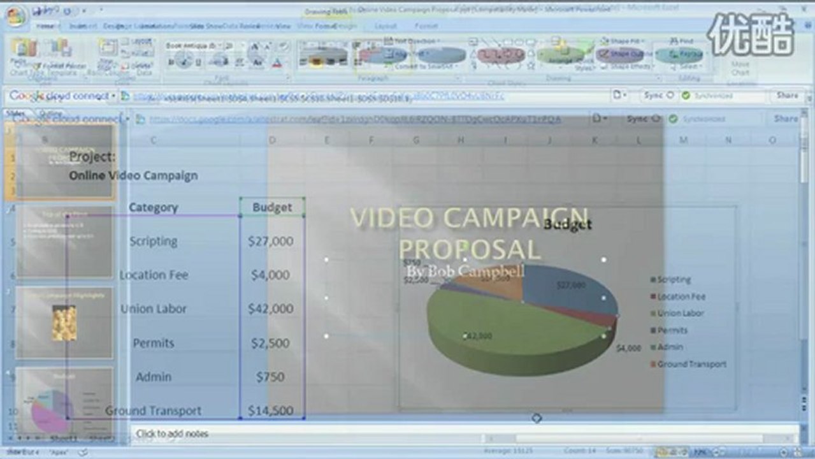The image size is (815, 459).
Task: Select the $14,500 Ground Transport budget cell
Action: [x=271, y=411]
